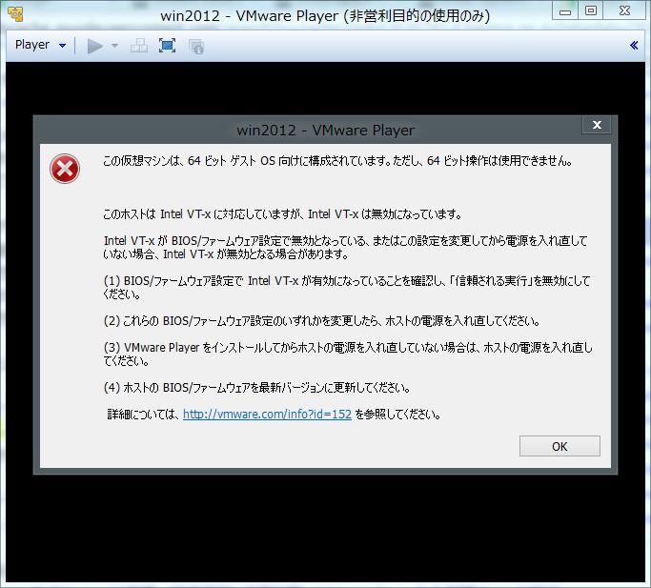Close the win2012 error dialog

[x=597, y=125]
